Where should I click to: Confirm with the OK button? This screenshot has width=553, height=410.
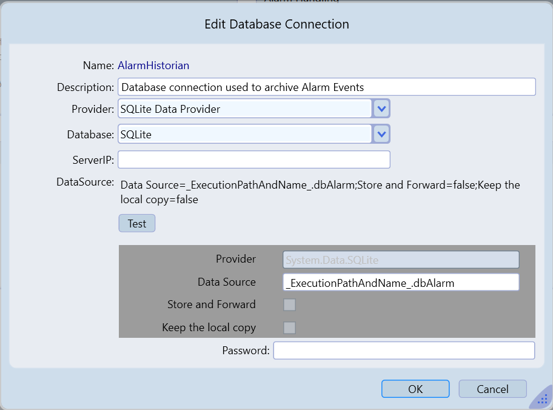[x=415, y=389]
